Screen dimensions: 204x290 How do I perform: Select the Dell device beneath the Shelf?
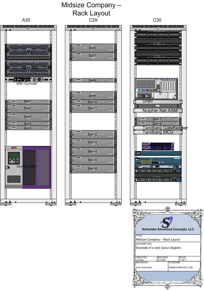click(158, 106)
